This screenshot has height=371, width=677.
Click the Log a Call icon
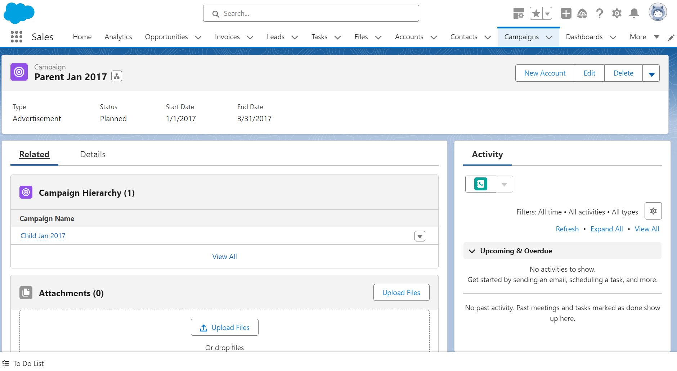pos(480,184)
